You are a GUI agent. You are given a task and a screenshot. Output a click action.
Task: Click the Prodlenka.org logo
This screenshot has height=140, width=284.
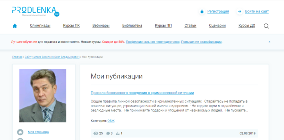tap(36, 12)
